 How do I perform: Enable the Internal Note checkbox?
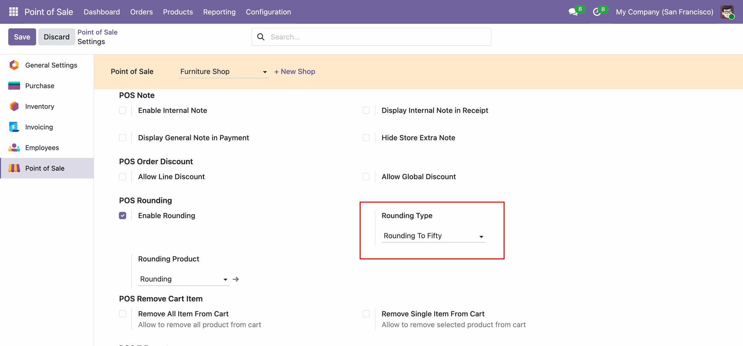tap(123, 111)
